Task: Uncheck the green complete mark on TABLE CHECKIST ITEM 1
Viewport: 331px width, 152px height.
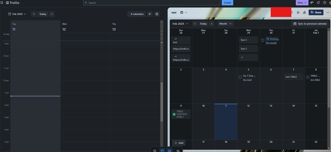Action: pyautogui.click(x=174, y=114)
